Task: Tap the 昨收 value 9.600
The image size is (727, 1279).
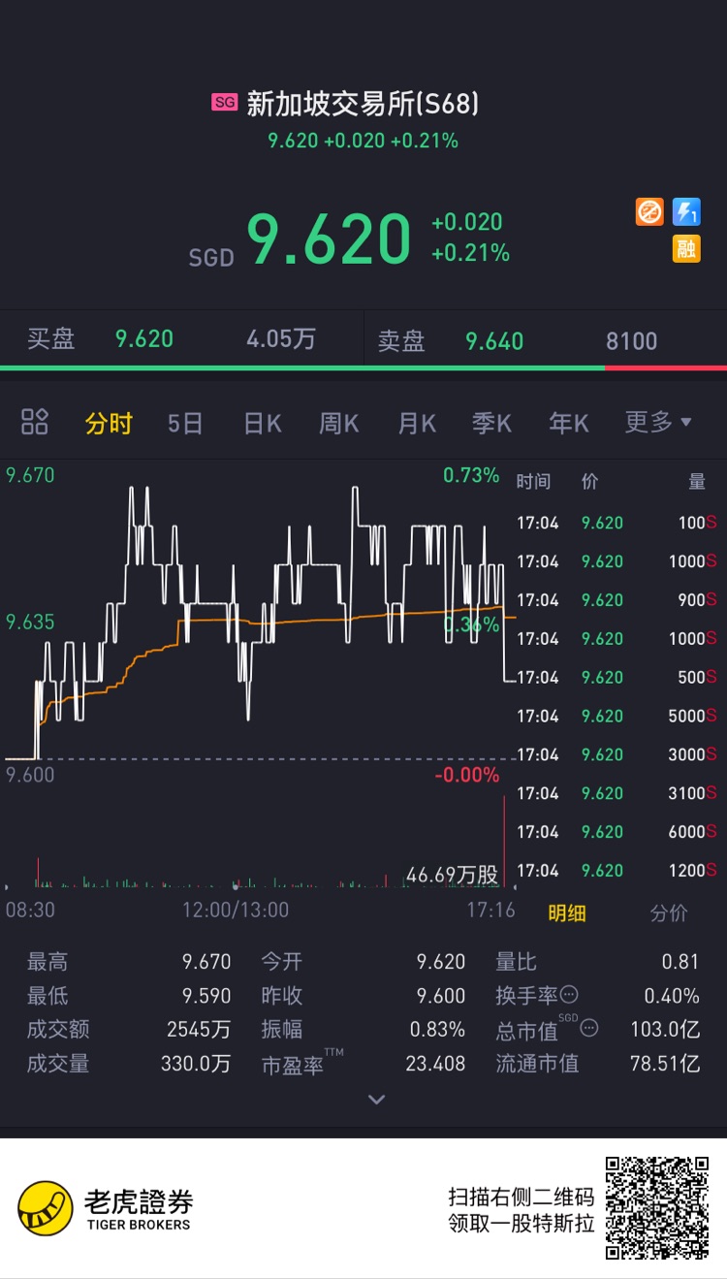Action: 441,996
